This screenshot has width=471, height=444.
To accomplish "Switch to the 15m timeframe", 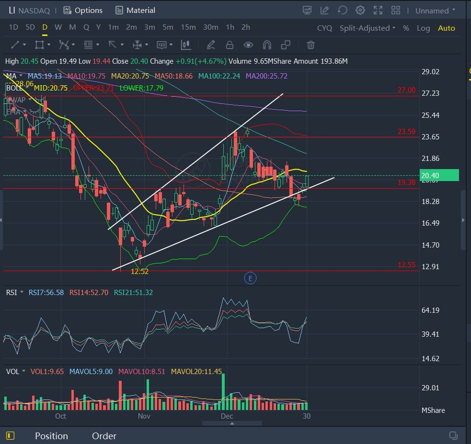I will (188, 27).
